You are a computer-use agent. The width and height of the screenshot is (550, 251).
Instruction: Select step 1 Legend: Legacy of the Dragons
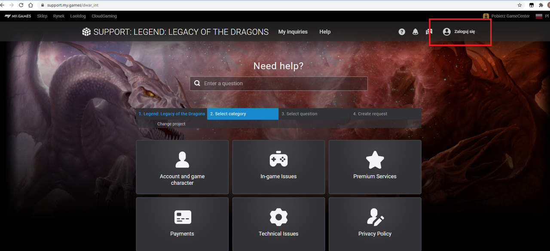(x=172, y=114)
